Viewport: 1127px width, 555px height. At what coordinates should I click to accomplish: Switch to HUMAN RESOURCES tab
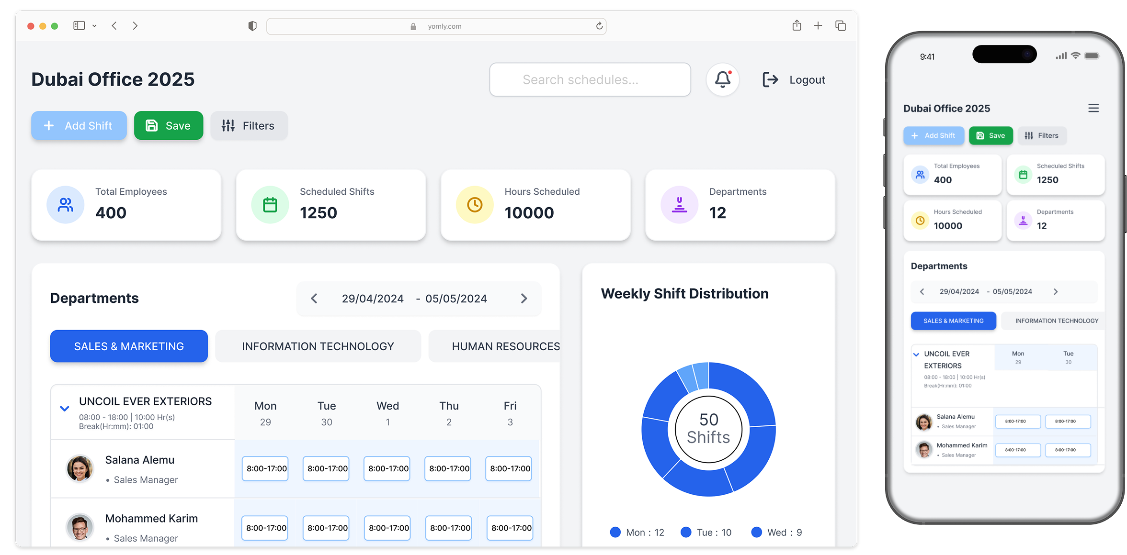[494, 346]
